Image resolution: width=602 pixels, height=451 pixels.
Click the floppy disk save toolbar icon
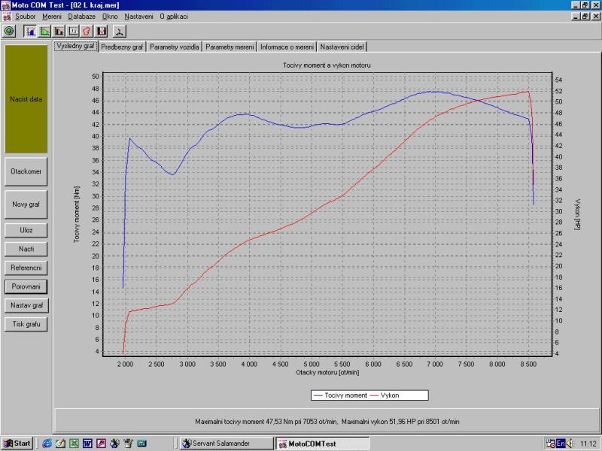tap(102, 31)
